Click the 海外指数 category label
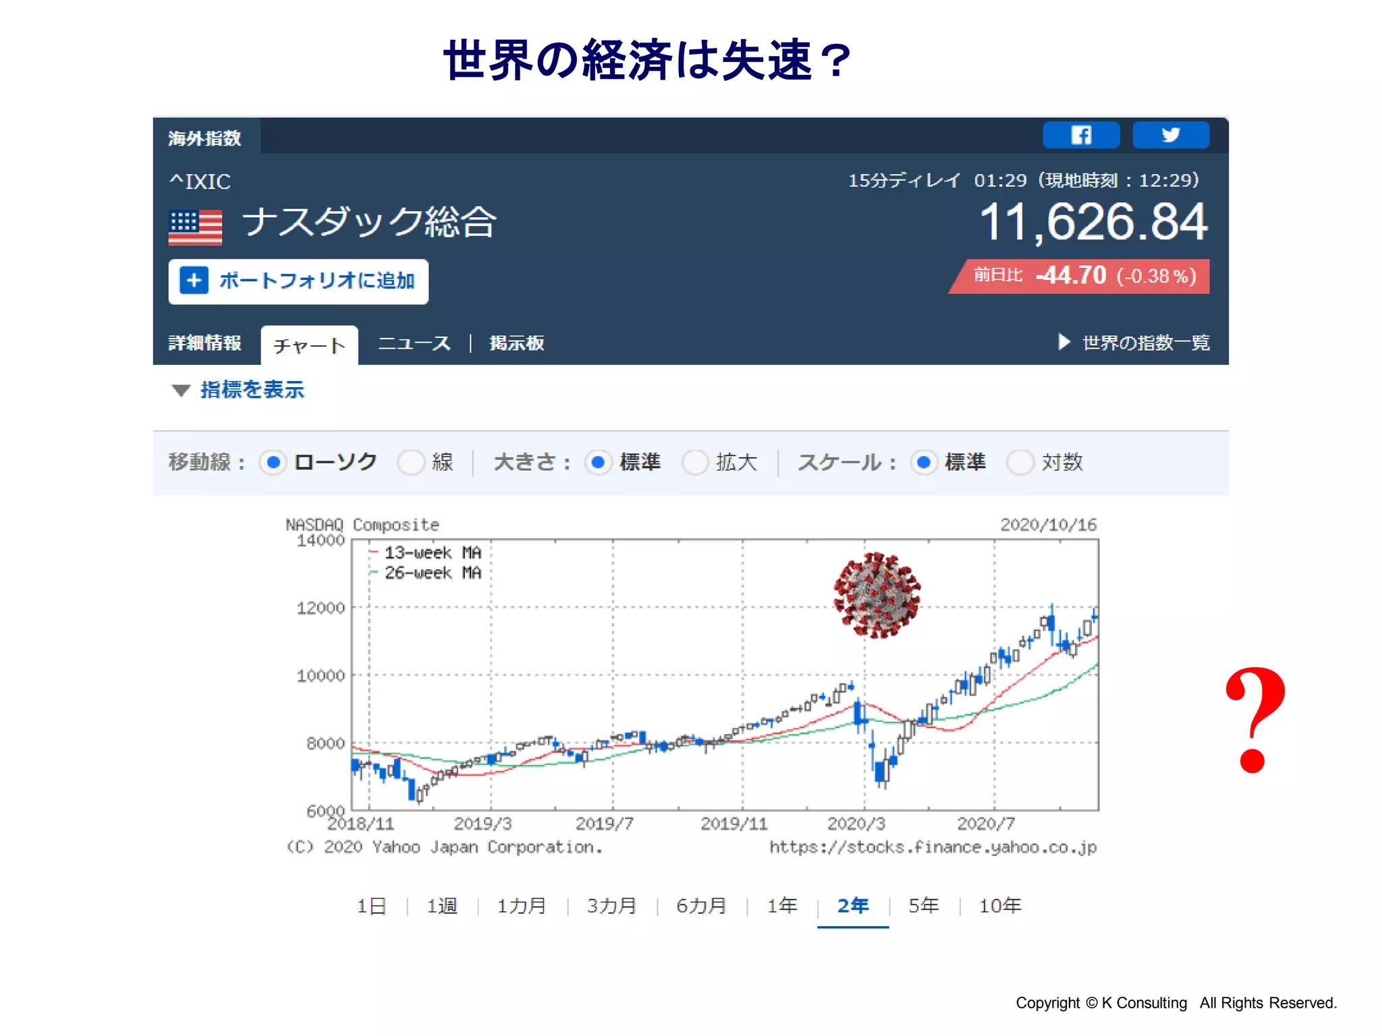 pos(204,138)
